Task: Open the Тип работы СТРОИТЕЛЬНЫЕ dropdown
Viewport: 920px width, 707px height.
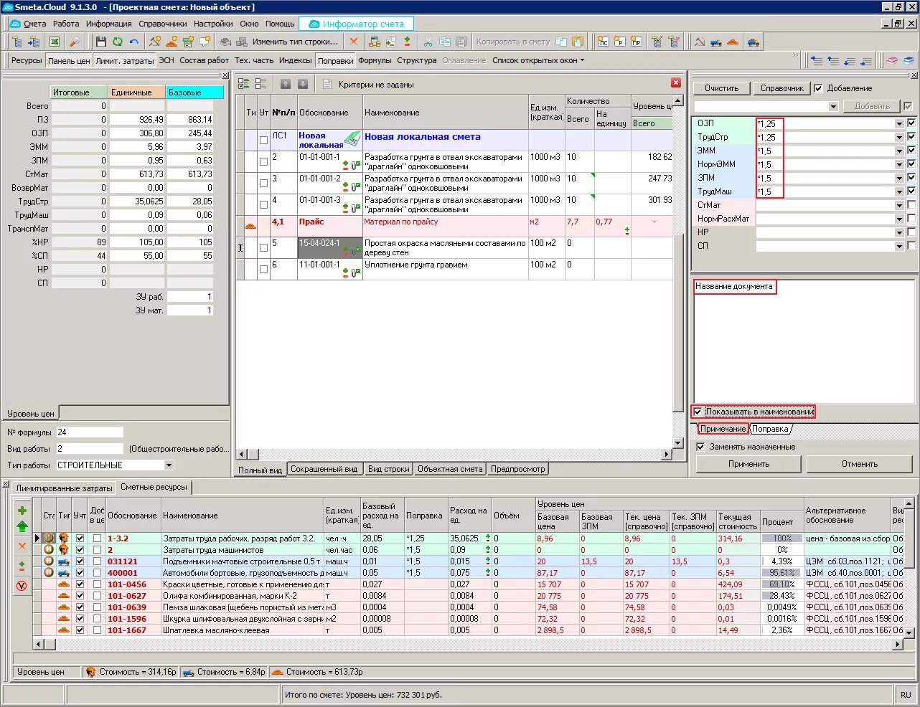Action: (169, 465)
